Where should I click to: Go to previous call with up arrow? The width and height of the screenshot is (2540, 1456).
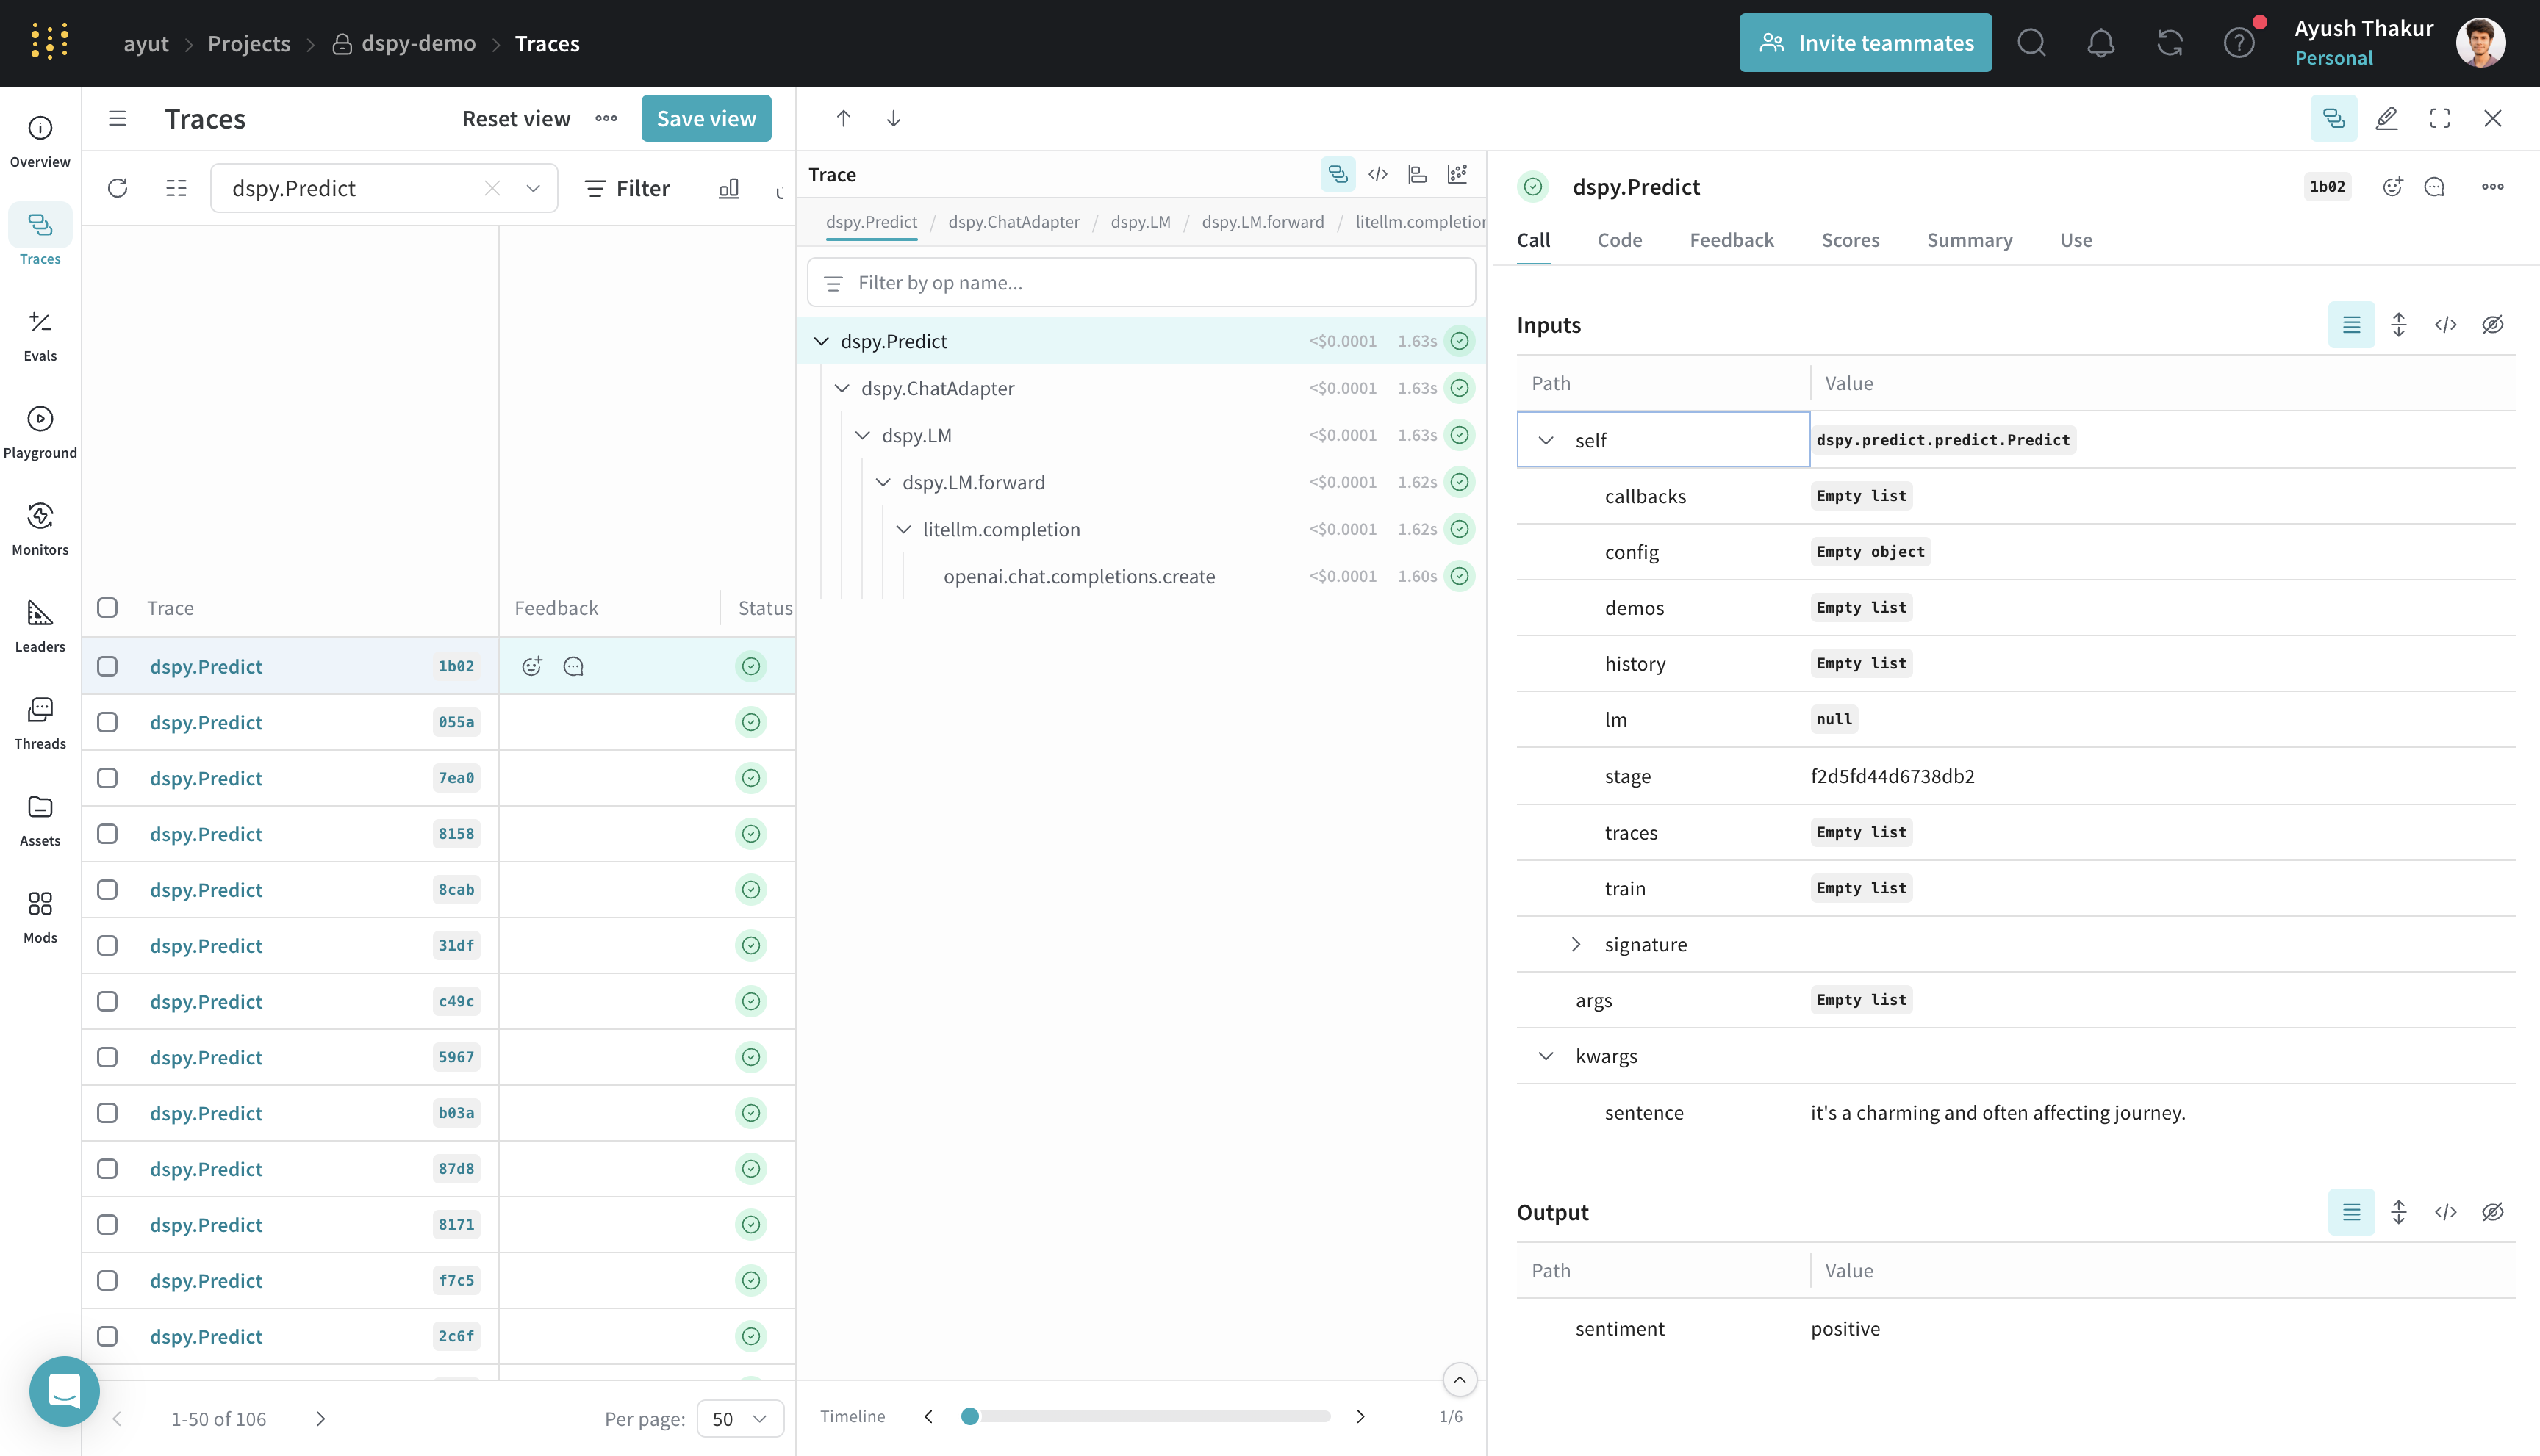click(843, 118)
